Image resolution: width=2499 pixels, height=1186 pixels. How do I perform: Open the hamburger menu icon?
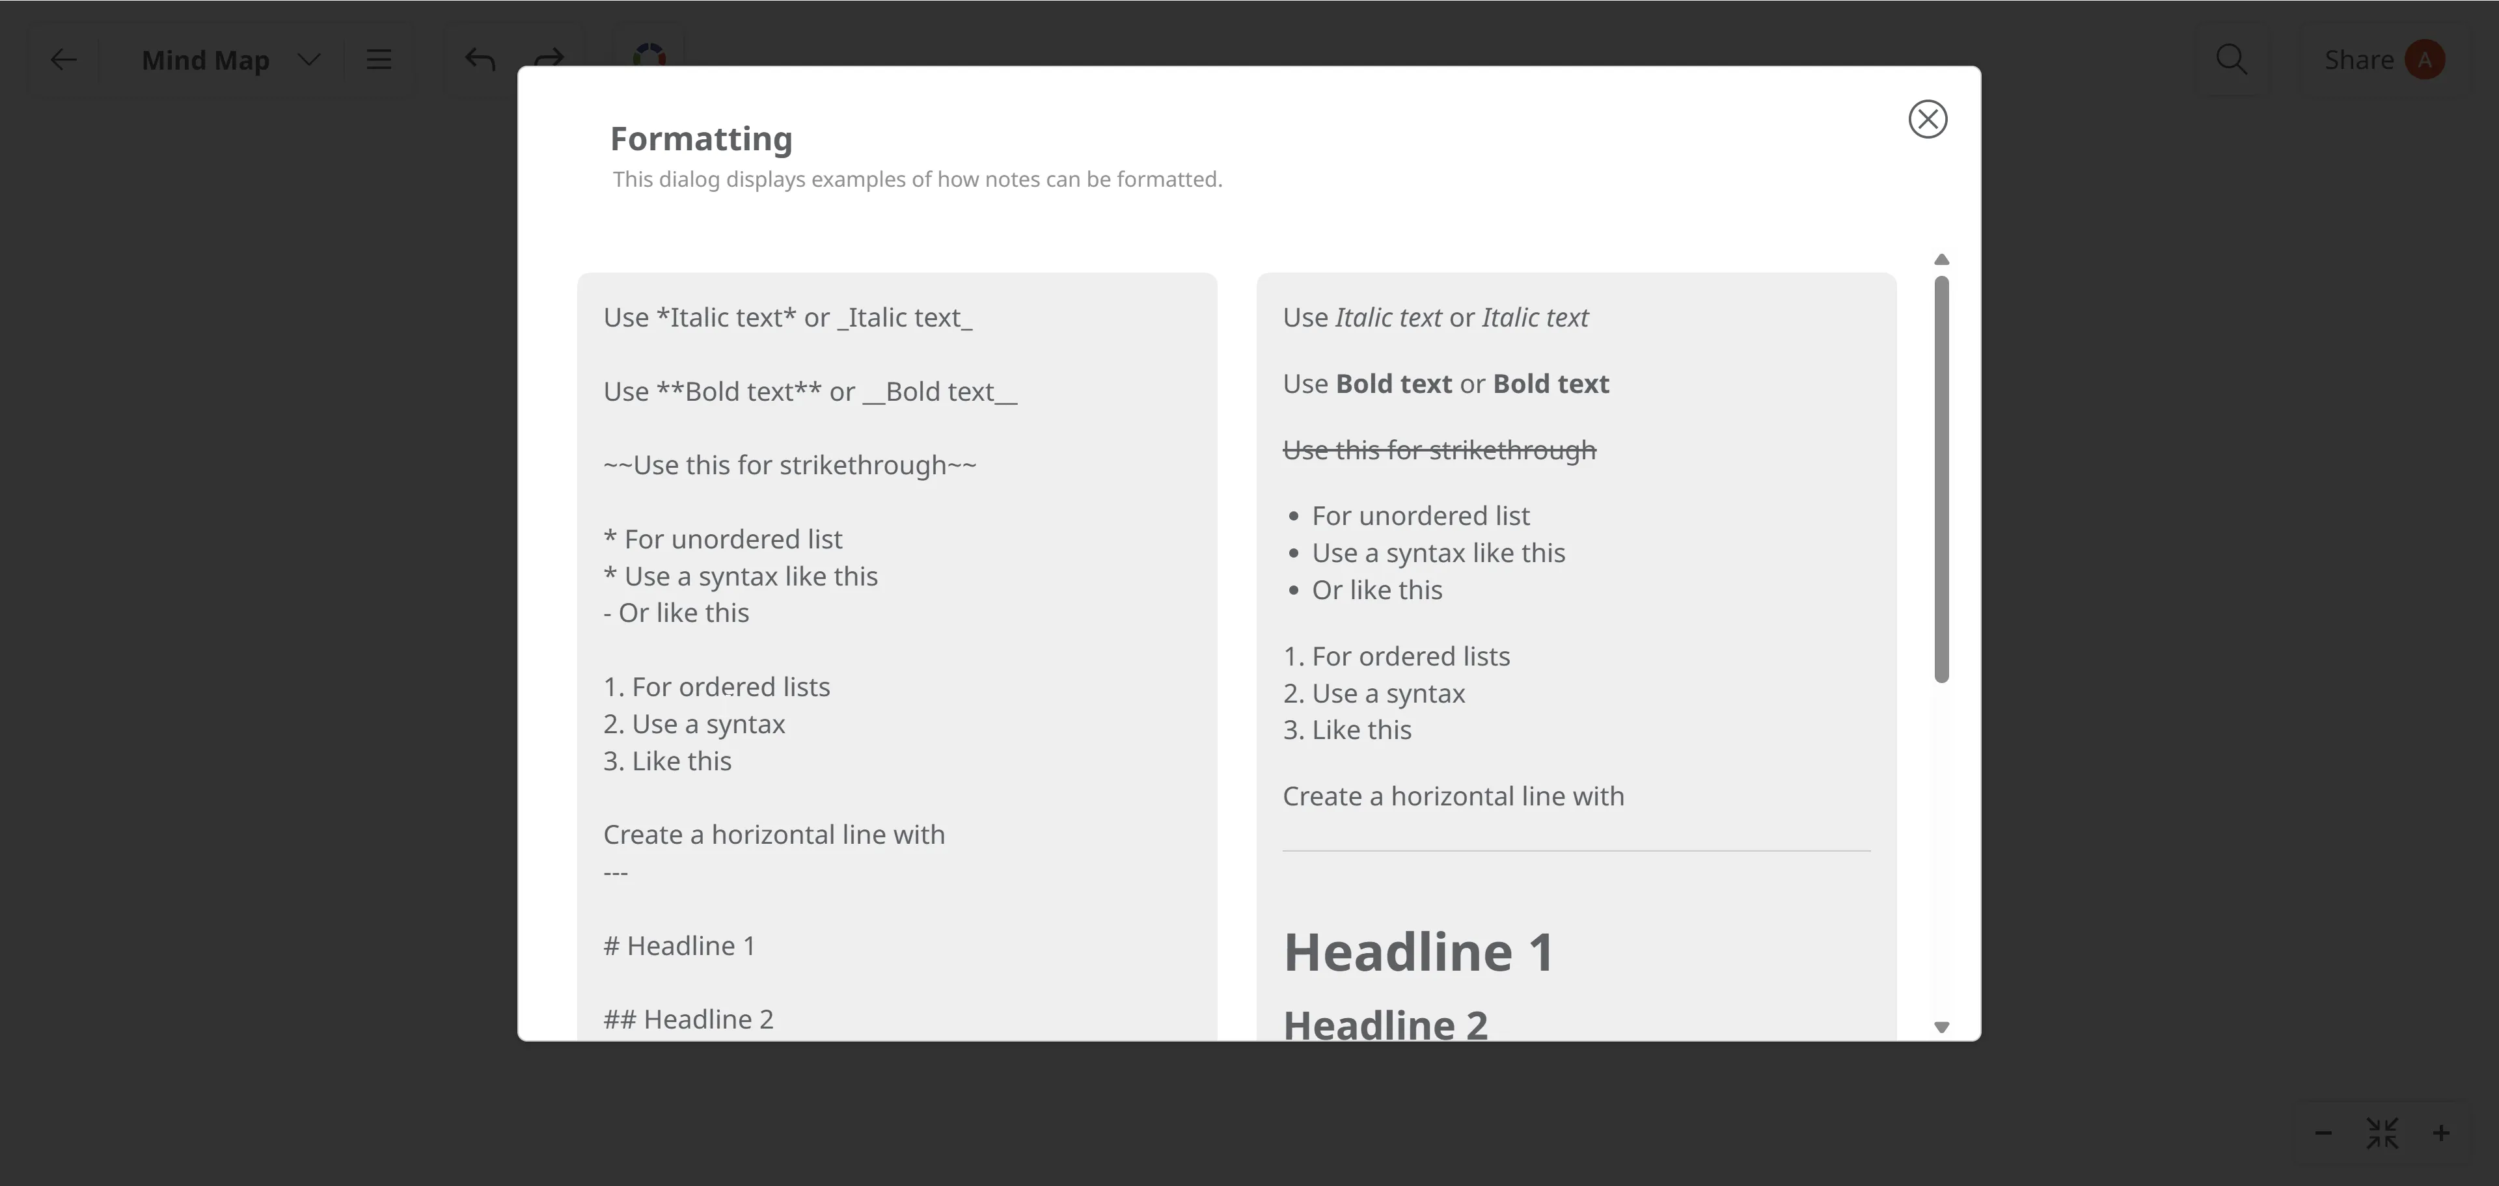pyautogui.click(x=378, y=60)
